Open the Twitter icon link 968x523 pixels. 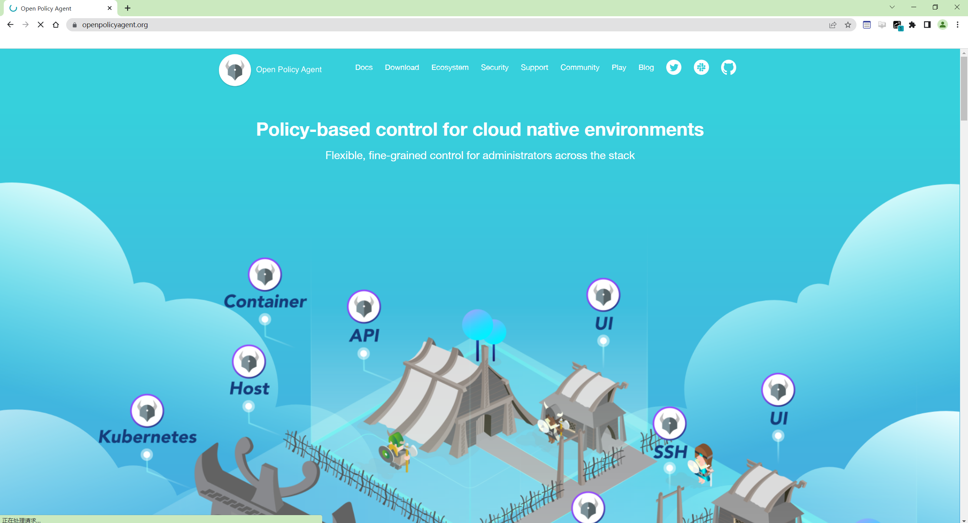(673, 67)
